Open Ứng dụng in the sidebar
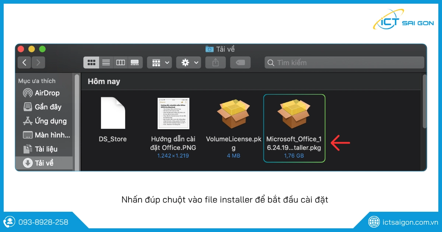The image size is (442, 232). pyautogui.click(x=44, y=121)
